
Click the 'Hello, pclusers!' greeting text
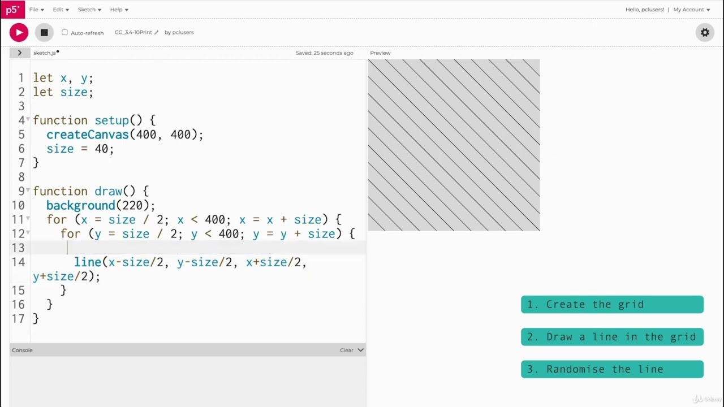pos(645,10)
